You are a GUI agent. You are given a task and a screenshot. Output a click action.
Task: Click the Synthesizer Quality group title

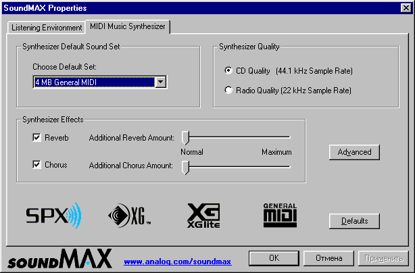tap(249, 47)
